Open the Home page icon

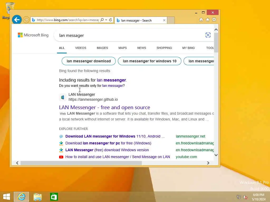201,20
